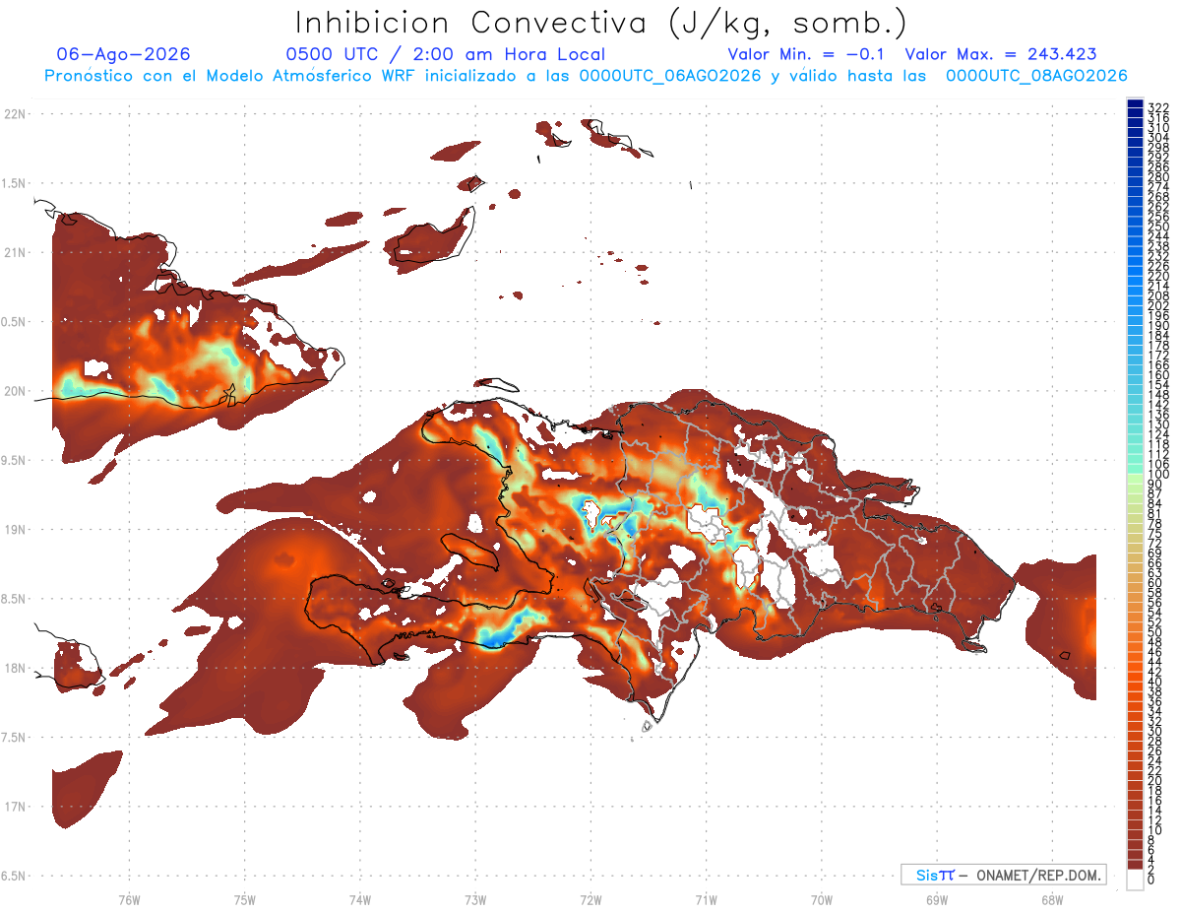
Task: Select the "Valor Max. = 243.423" text
Action: pyautogui.click(x=1001, y=54)
